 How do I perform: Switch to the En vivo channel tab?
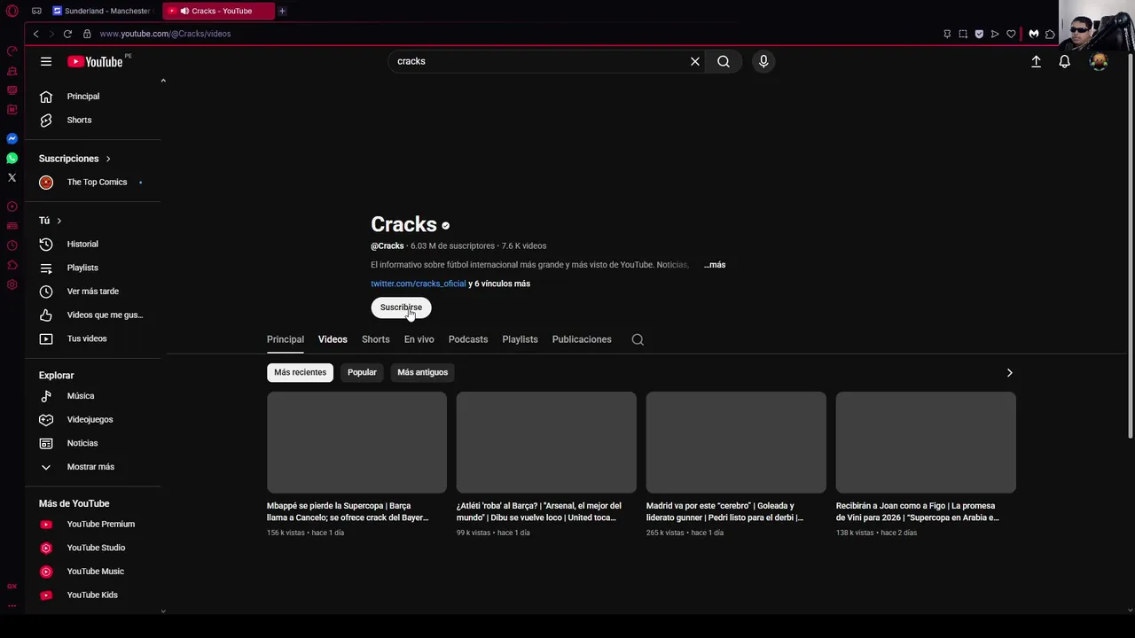point(419,339)
